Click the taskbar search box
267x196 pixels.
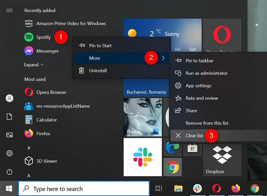[x=84, y=189]
